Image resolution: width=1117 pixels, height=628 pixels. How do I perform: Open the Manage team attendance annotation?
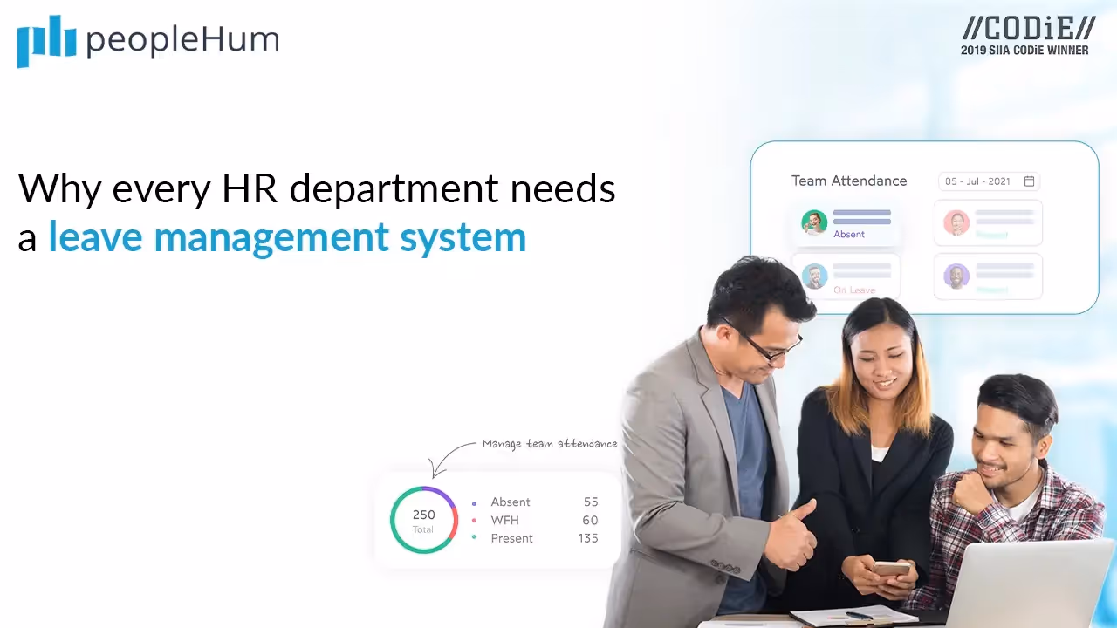pos(550,443)
